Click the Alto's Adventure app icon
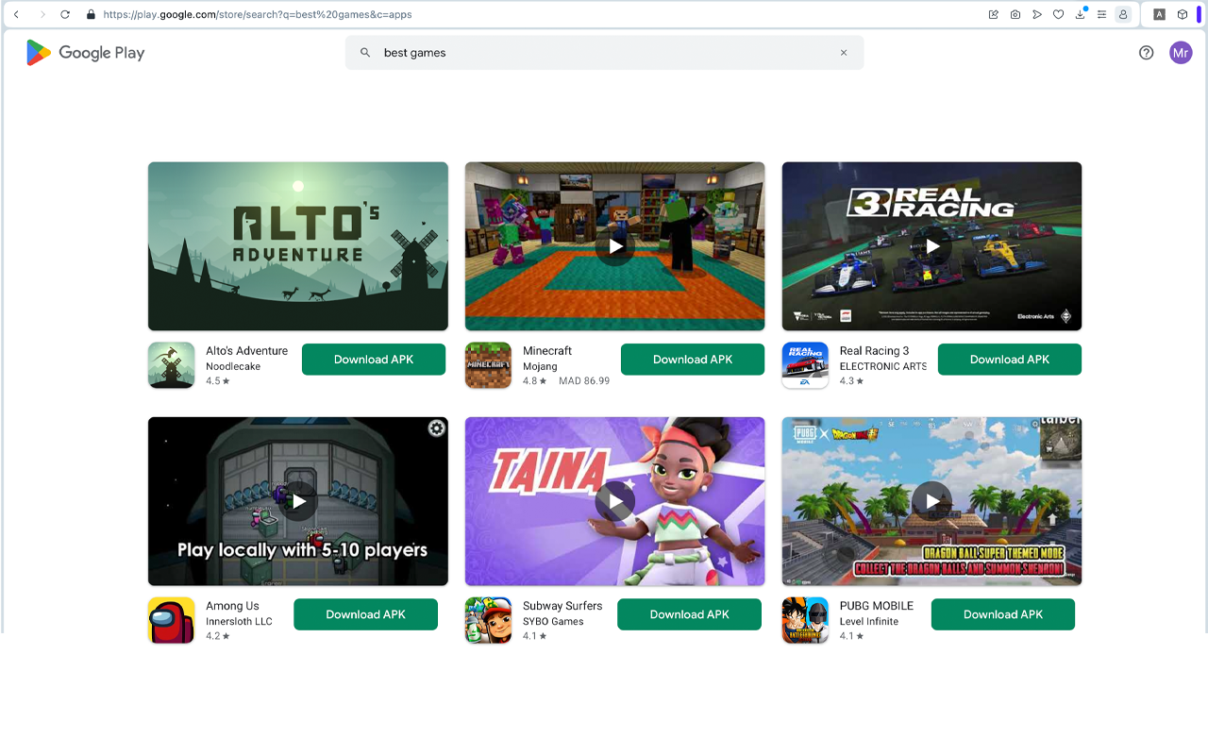The height and width of the screenshot is (755, 1208). [172, 365]
